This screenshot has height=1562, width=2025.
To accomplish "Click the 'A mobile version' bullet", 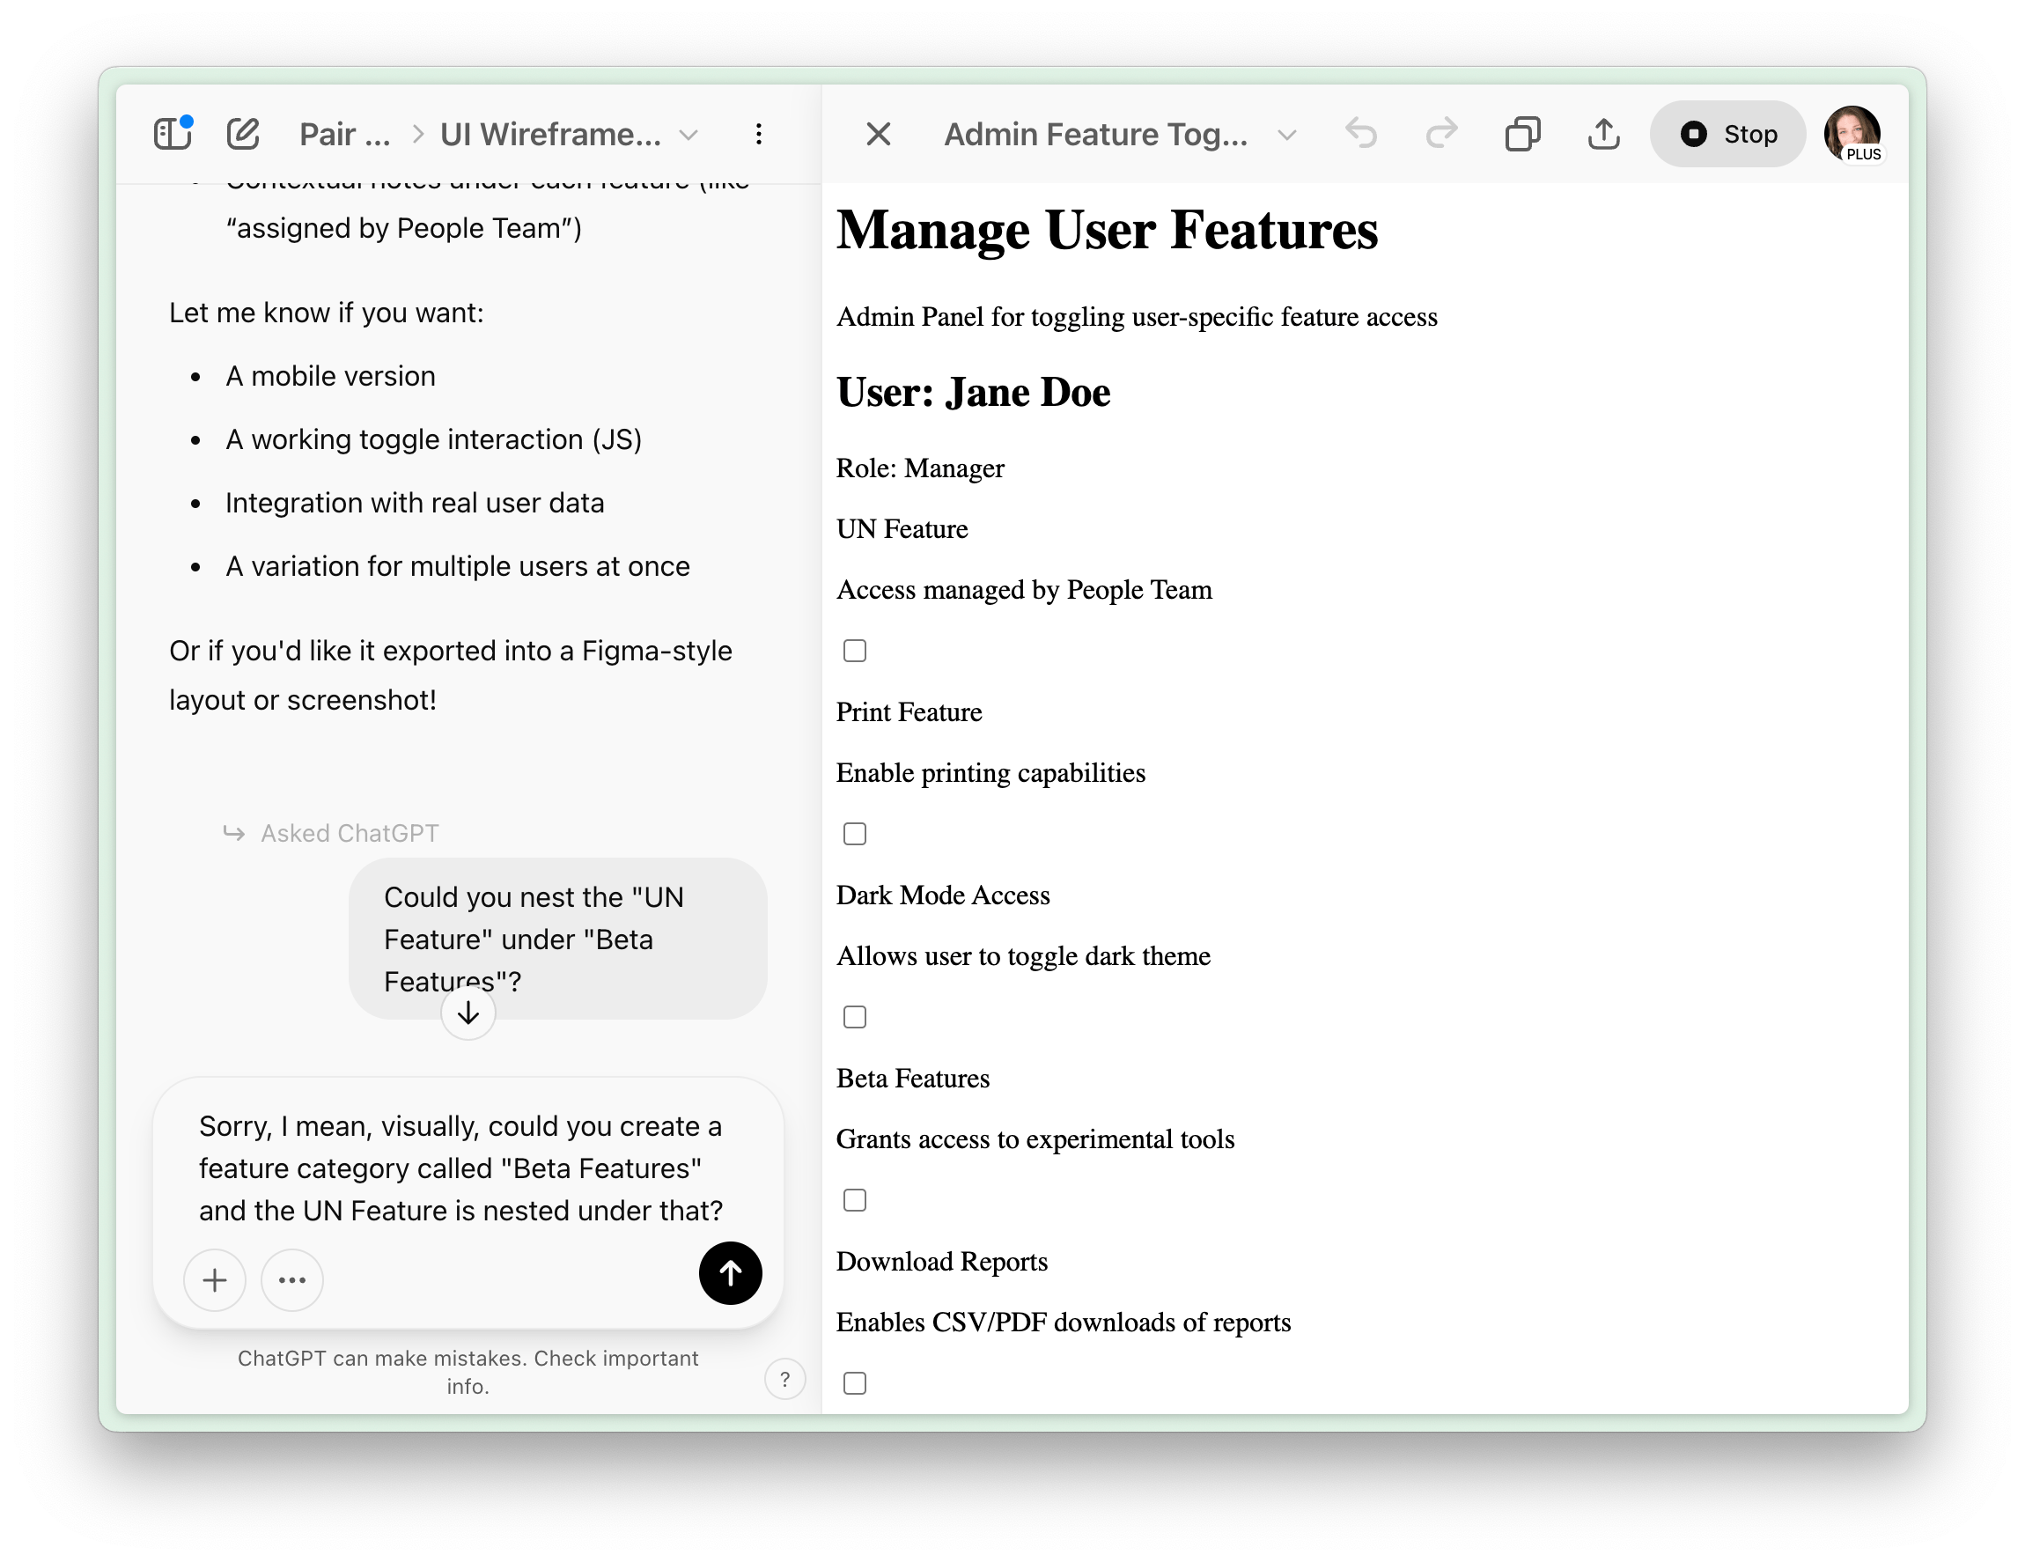I will pyautogui.click(x=330, y=376).
